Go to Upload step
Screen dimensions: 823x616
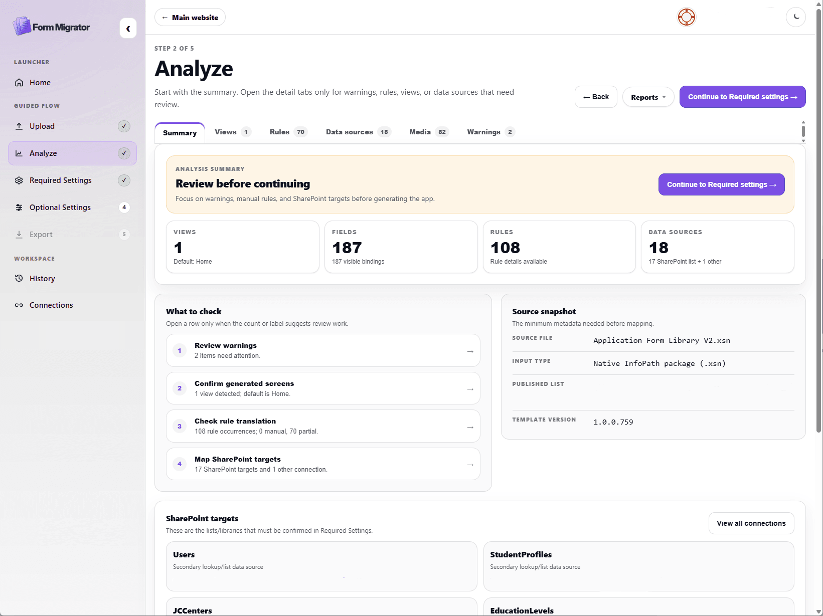(x=72, y=126)
